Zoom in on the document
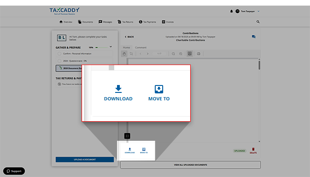This screenshot has height=177, width=310. [181, 53]
